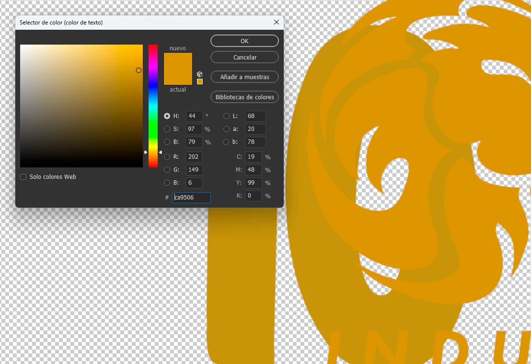The image size is (531, 364).
Task: Click the K black field showing 0
Action: [x=254, y=196]
